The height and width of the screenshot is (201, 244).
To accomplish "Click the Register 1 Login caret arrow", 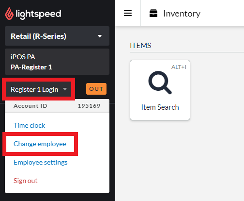I will click(65, 89).
